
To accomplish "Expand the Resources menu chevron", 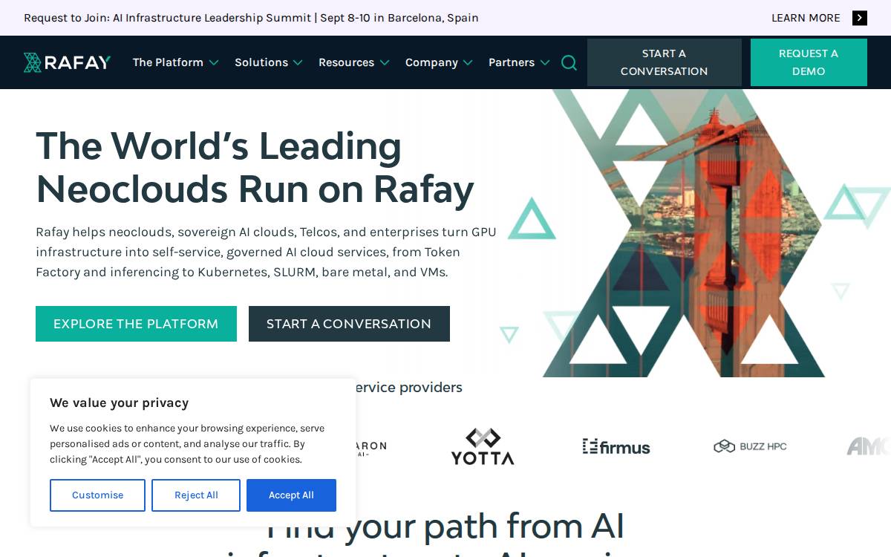I will point(385,63).
